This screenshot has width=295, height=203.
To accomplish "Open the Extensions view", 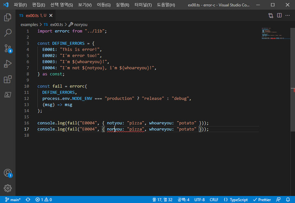I will point(8,79).
